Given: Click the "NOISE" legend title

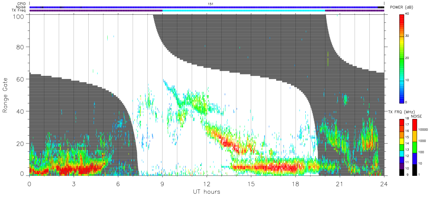Looking at the screenshot, I should coord(416,116).
